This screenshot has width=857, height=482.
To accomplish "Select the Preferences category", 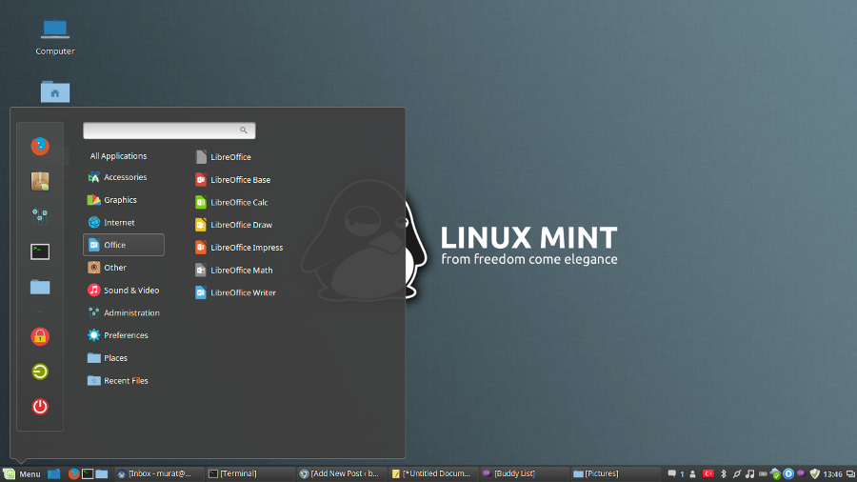I will coord(124,335).
